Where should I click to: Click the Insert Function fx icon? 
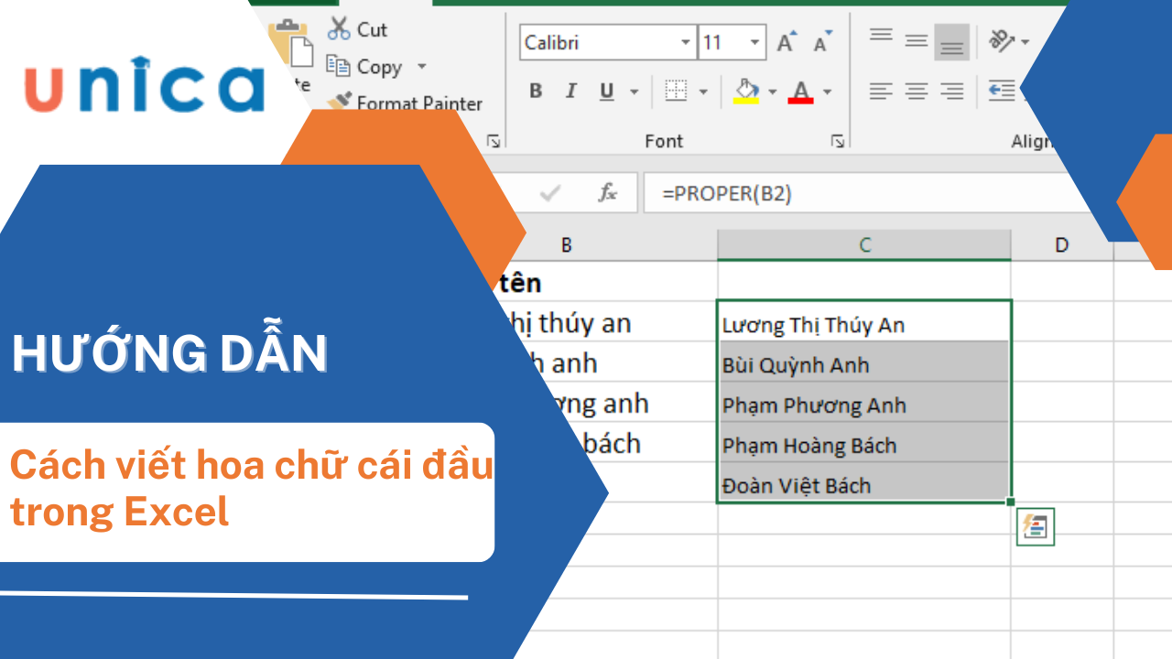pos(607,193)
